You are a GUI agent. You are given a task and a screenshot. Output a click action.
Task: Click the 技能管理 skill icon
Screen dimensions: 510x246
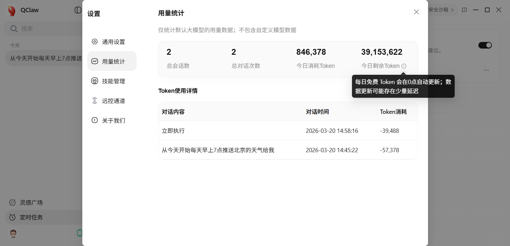[x=94, y=81]
